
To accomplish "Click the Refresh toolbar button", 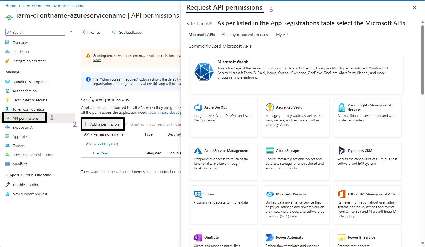I will click(x=93, y=32).
